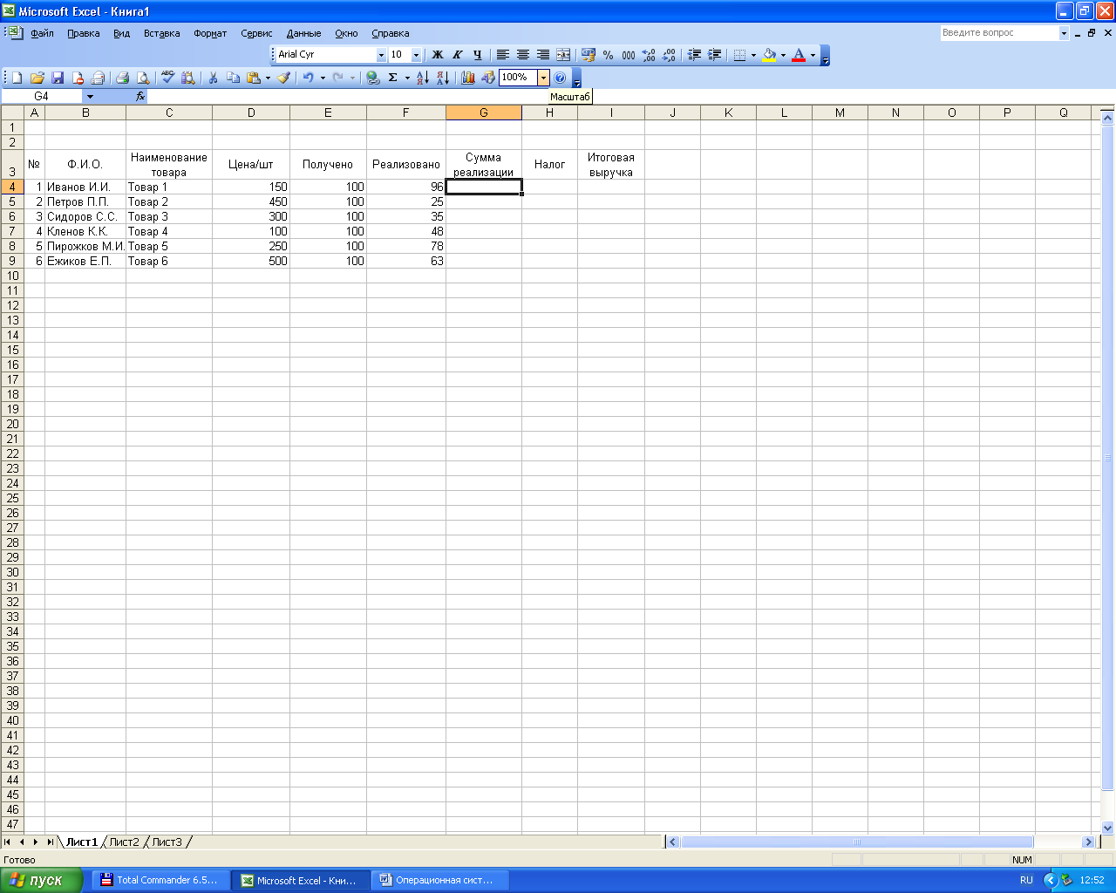The image size is (1116, 893).
Task: Open the 100% zoom dropdown arrow
Action: click(x=543, y=78)
